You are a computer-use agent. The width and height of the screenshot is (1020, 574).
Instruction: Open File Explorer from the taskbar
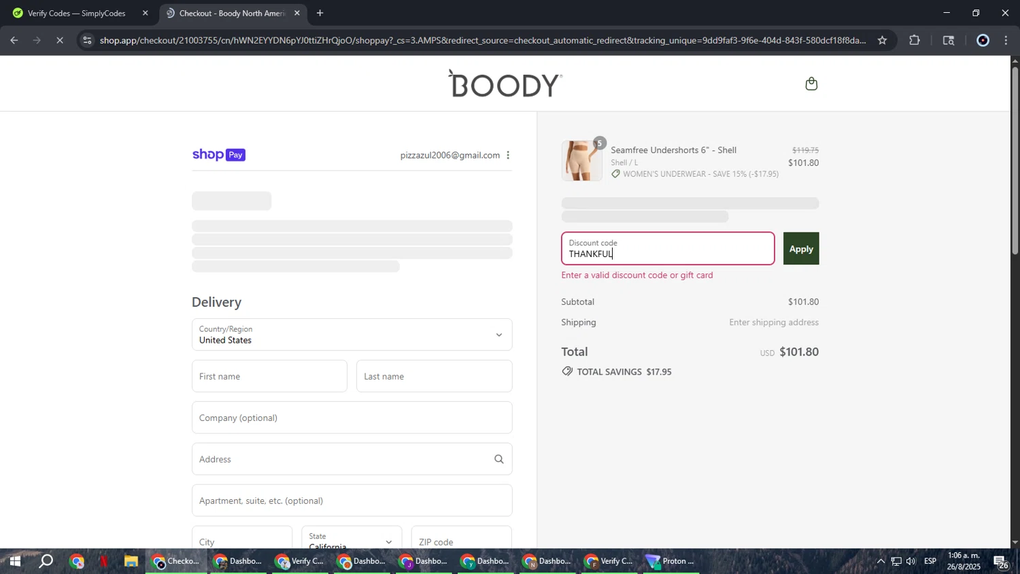tap(131, 562)
